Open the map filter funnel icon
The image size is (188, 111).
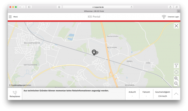(x=176, y=66)
